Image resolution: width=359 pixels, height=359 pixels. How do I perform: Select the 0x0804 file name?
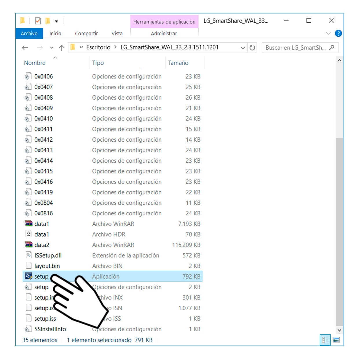(x=43, y=203)
